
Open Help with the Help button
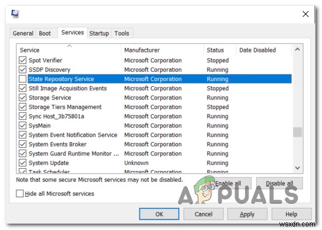pyautogui.click(x=292, y=214)
